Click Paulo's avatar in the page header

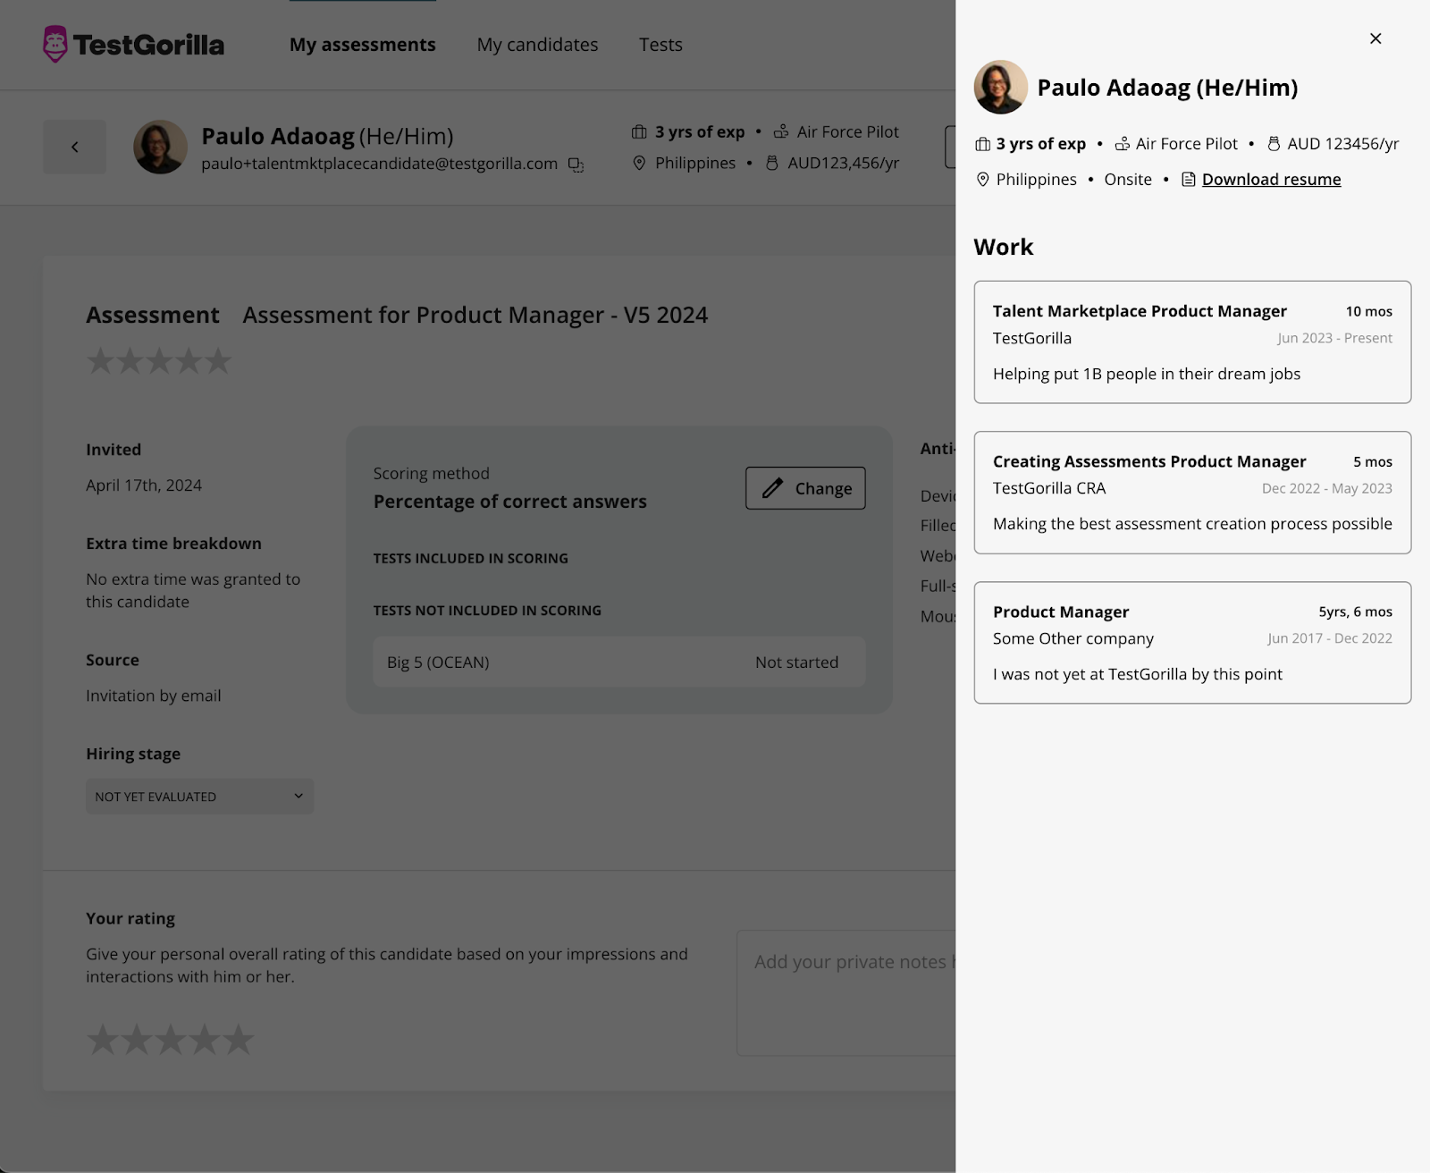(x=160, y=147)
